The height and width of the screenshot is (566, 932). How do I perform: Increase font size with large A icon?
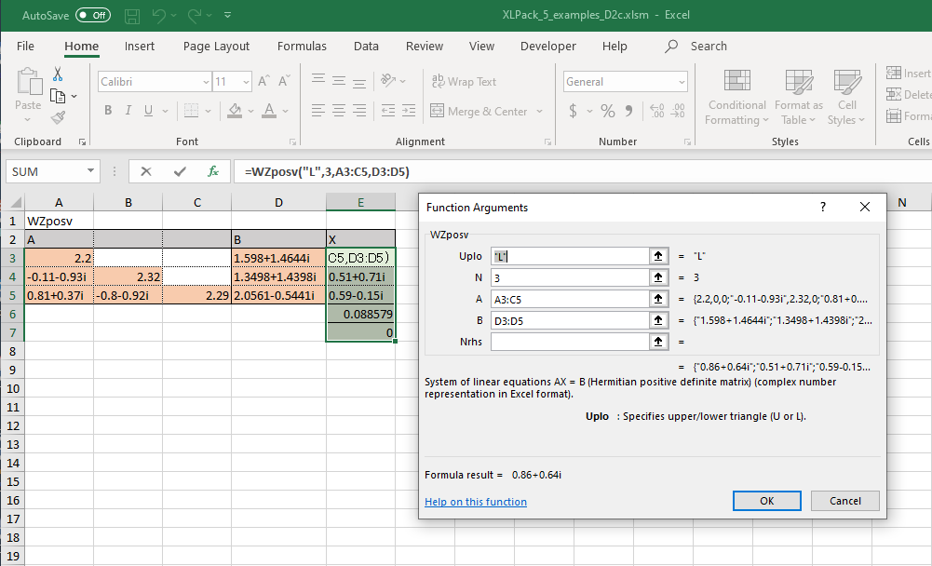click(263, 81)
